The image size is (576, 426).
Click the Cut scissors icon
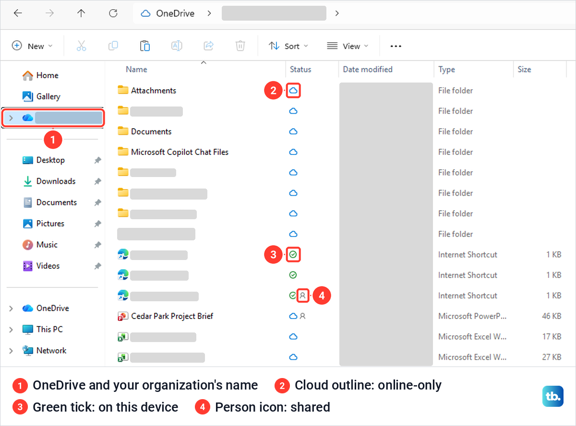pyautogui.click(x=81, y=46)
